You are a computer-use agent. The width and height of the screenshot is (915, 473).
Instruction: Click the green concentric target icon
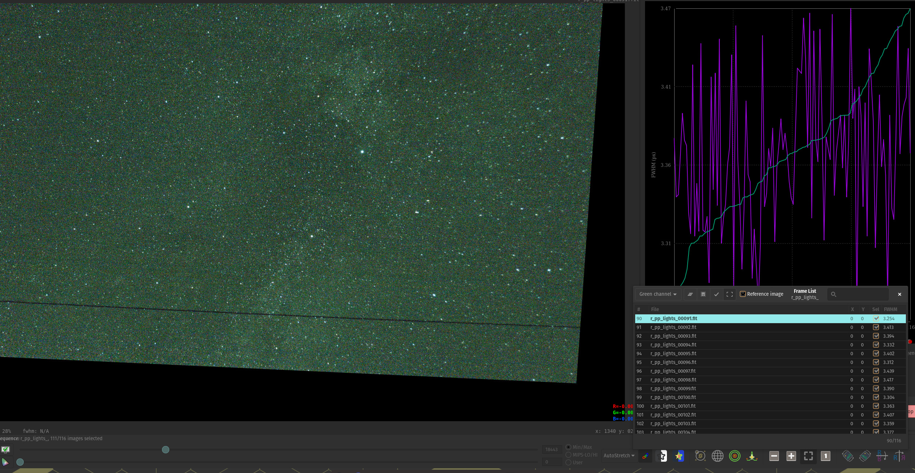(x=734, y=456)
